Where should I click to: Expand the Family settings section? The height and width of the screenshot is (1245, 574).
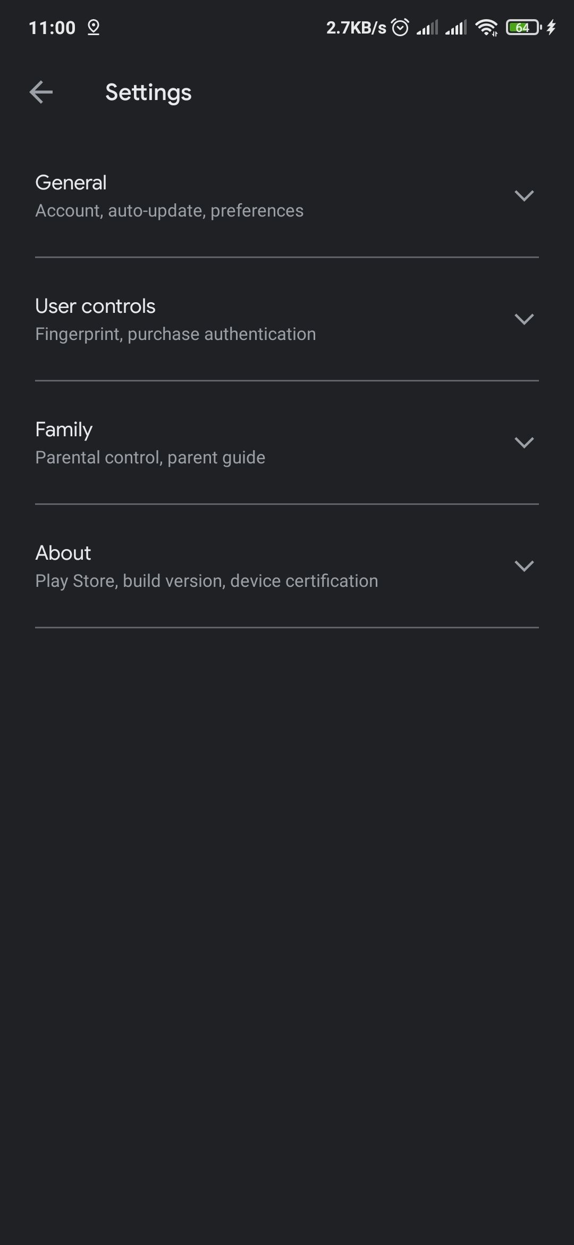pos(525,442)
